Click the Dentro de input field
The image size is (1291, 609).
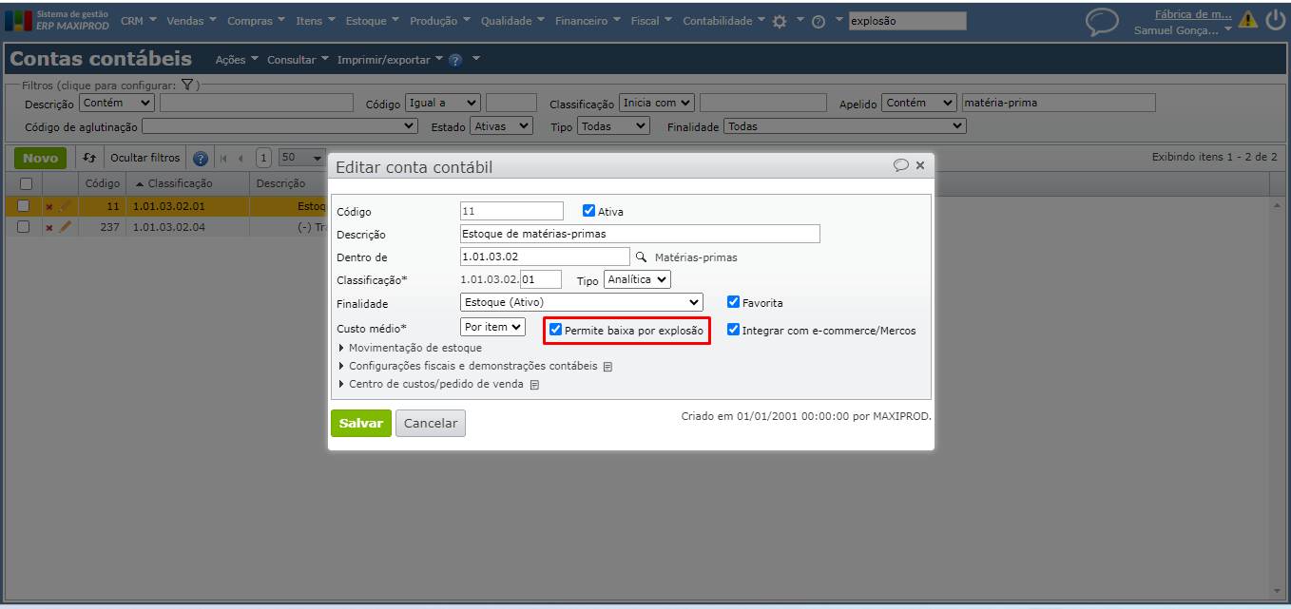(x=545, y=257)
